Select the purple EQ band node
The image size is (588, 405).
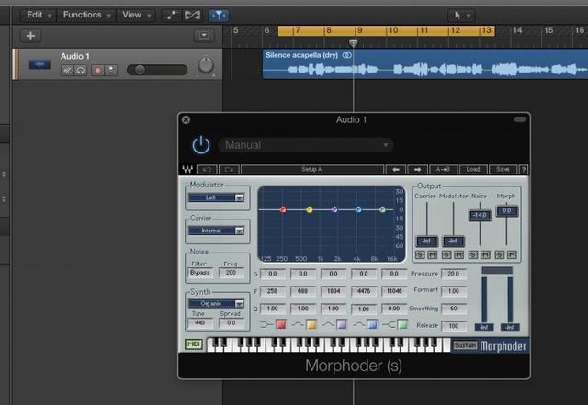coord(334,209)
